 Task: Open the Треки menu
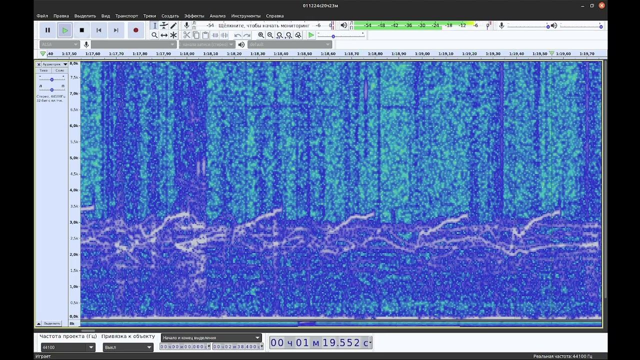click(149, 16)
